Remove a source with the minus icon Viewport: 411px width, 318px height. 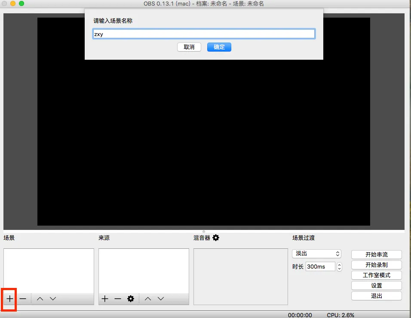click(x=118, y=299)
